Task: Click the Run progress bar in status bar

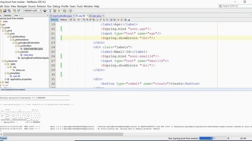Action: pyautogui.click(x=213, y=138)
